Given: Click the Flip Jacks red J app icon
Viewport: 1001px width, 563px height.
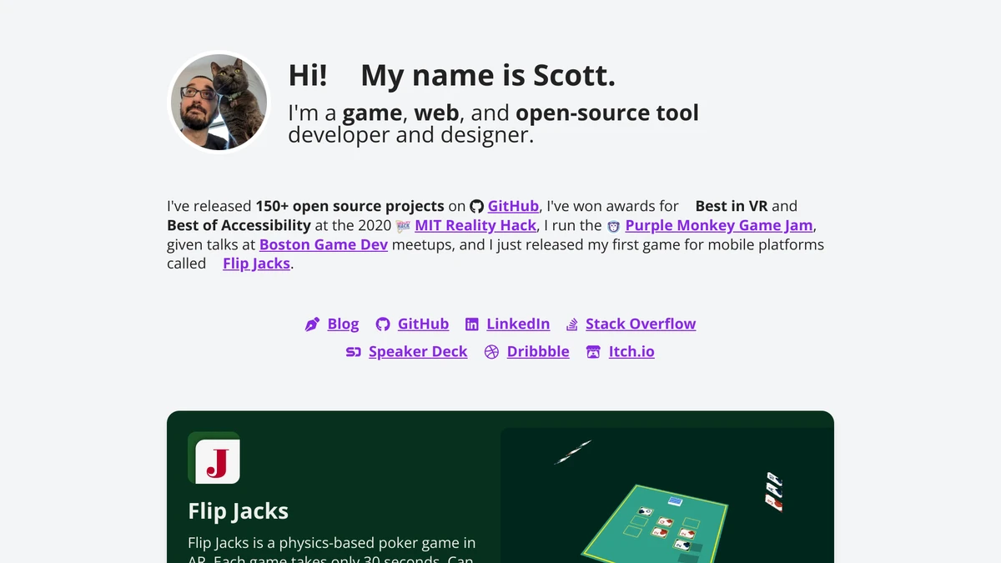Looking at the screenshot, I should 214,458.
